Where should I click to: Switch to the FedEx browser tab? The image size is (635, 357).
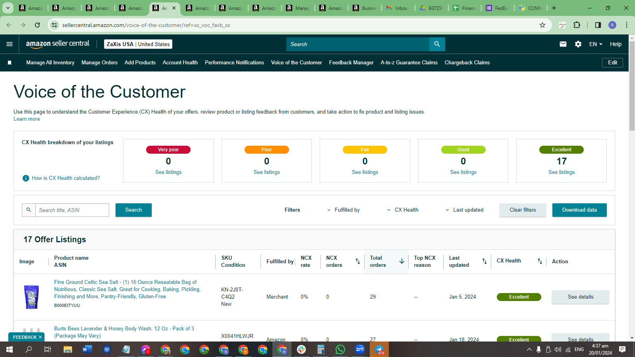[498, 8]
